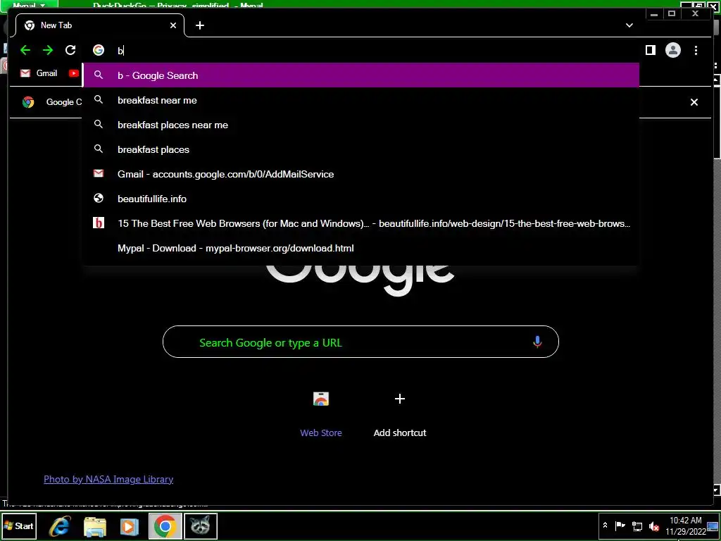Click the Add shortcut plus icon
Screen dimensions: 721x541
(x=400, y=399)
